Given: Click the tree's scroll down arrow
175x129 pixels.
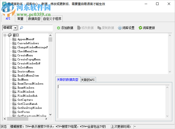Looking at the screenshot, I should point(50,115).
